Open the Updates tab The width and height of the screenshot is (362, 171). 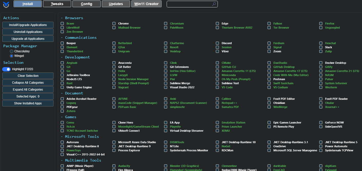pos(116,4)
